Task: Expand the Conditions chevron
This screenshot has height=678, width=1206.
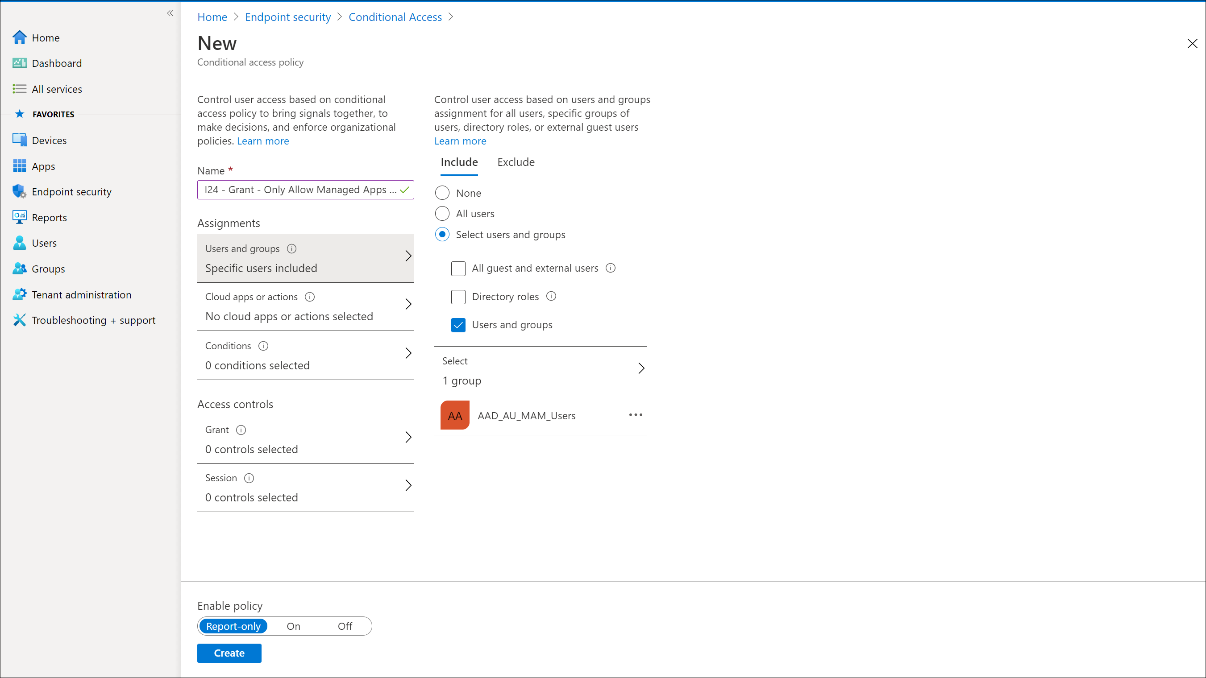Action: 408,353
